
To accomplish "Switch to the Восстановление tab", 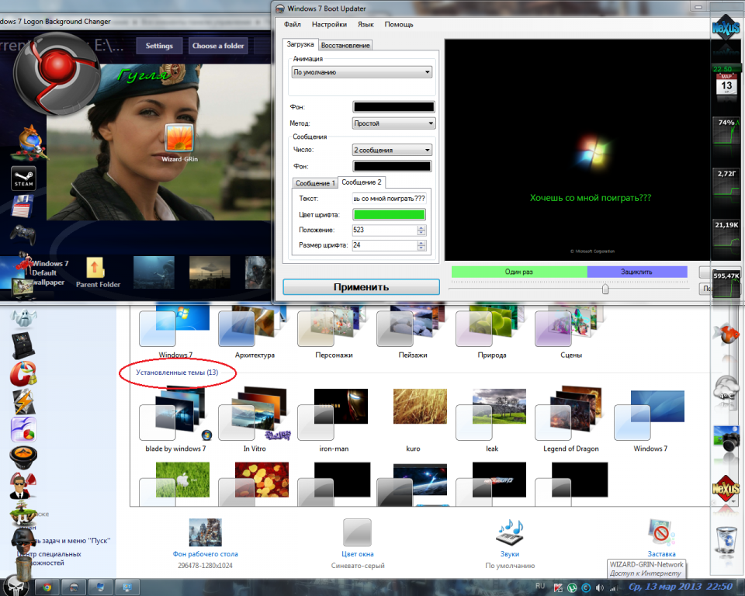I will [x=345, y=45].
